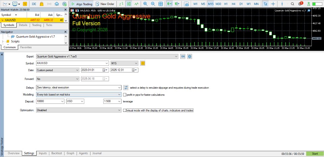
Task: Open the search magnifier icon
Action: [292, 4]
